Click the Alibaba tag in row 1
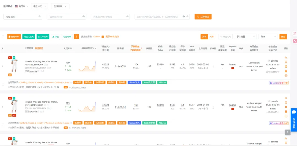This screenshot has height=146, width=297. tap(162, 82)
